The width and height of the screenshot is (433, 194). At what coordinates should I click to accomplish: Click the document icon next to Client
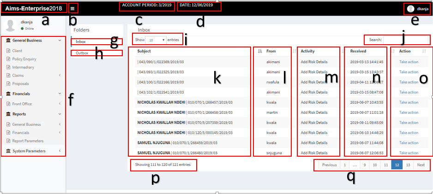(x=8, y=51)
